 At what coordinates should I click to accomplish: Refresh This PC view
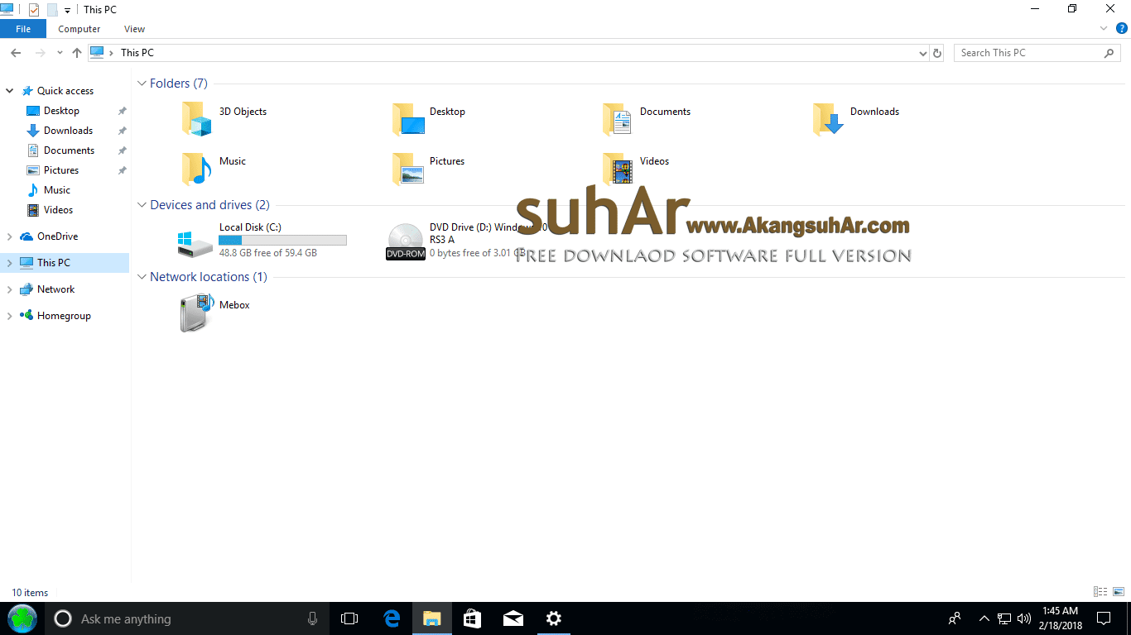[937, 53]
